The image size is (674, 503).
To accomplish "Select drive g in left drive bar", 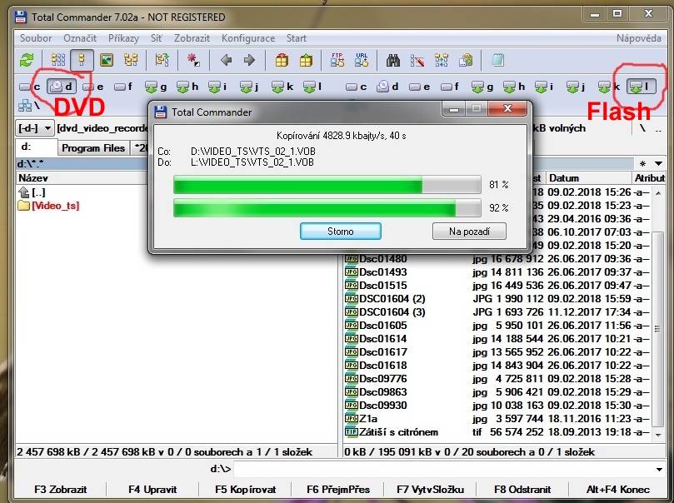I will 156,87.
